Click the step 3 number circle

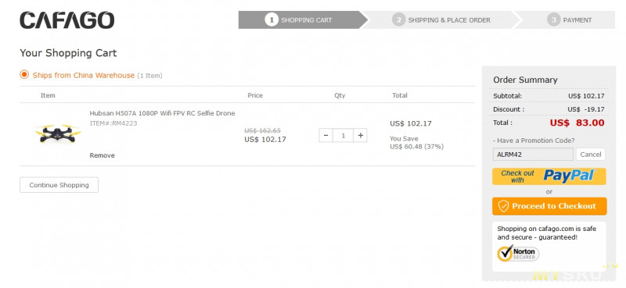point(553,20)
